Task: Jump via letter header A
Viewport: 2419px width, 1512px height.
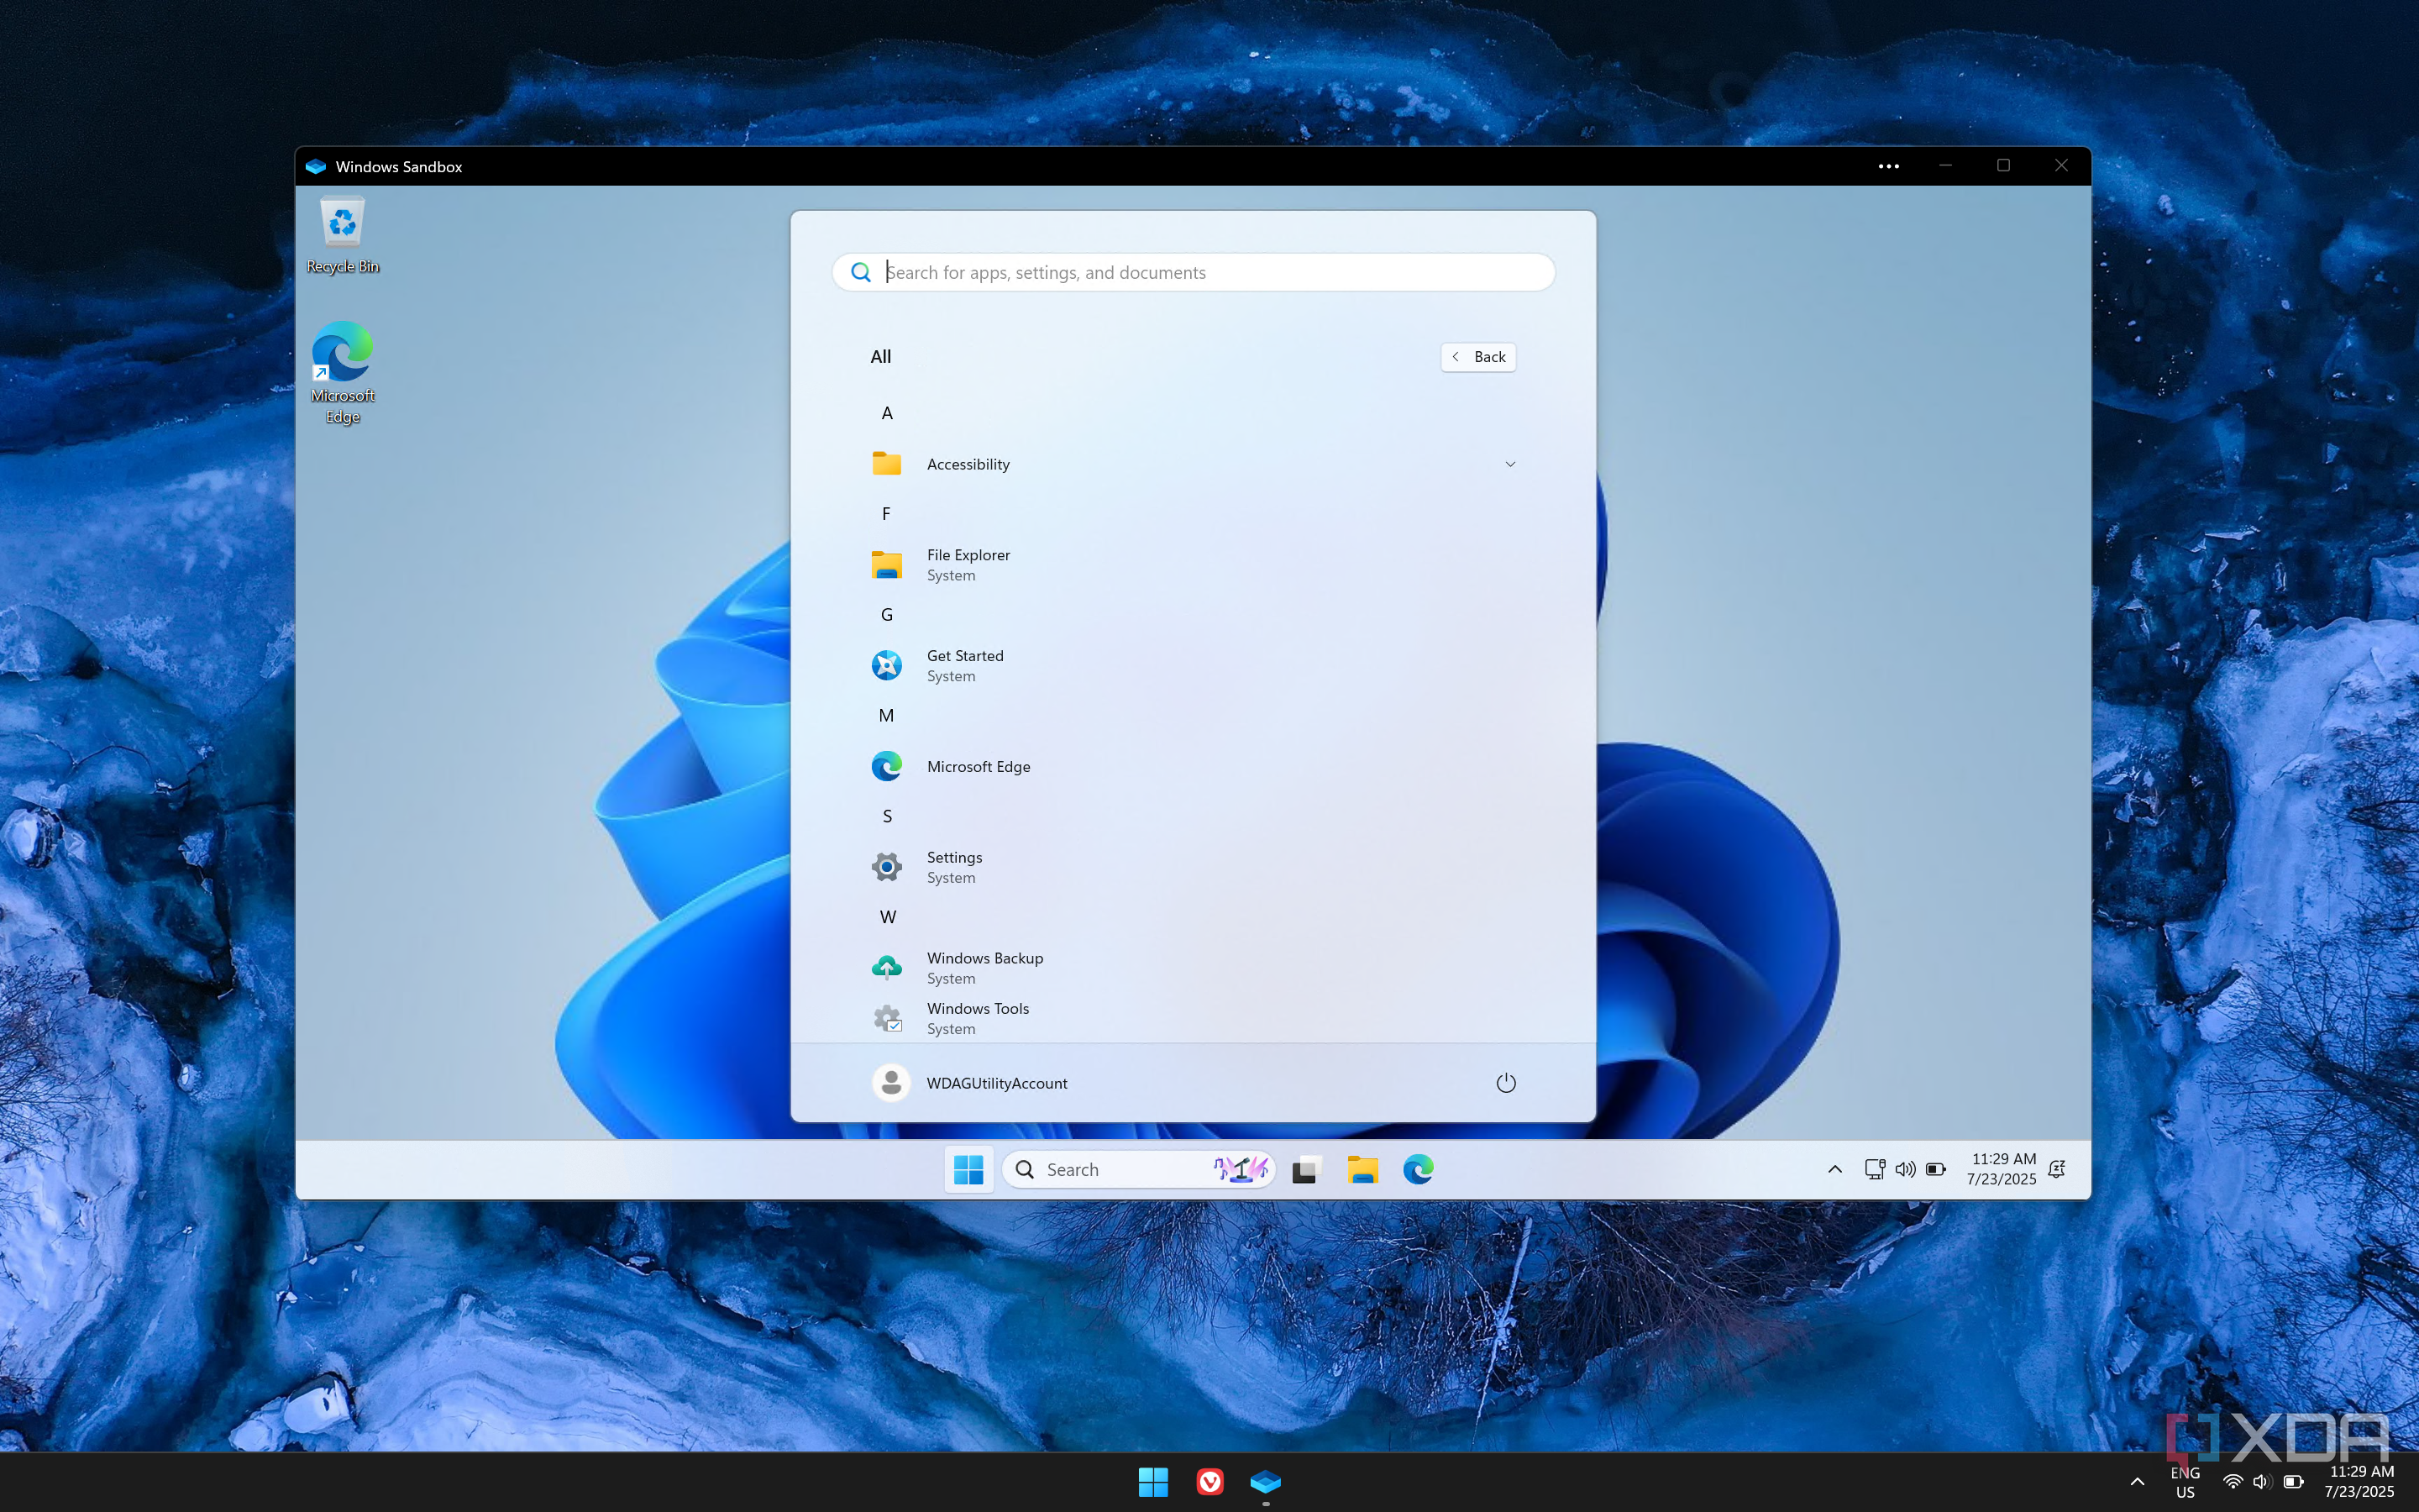Action: [x=887, y=413]
